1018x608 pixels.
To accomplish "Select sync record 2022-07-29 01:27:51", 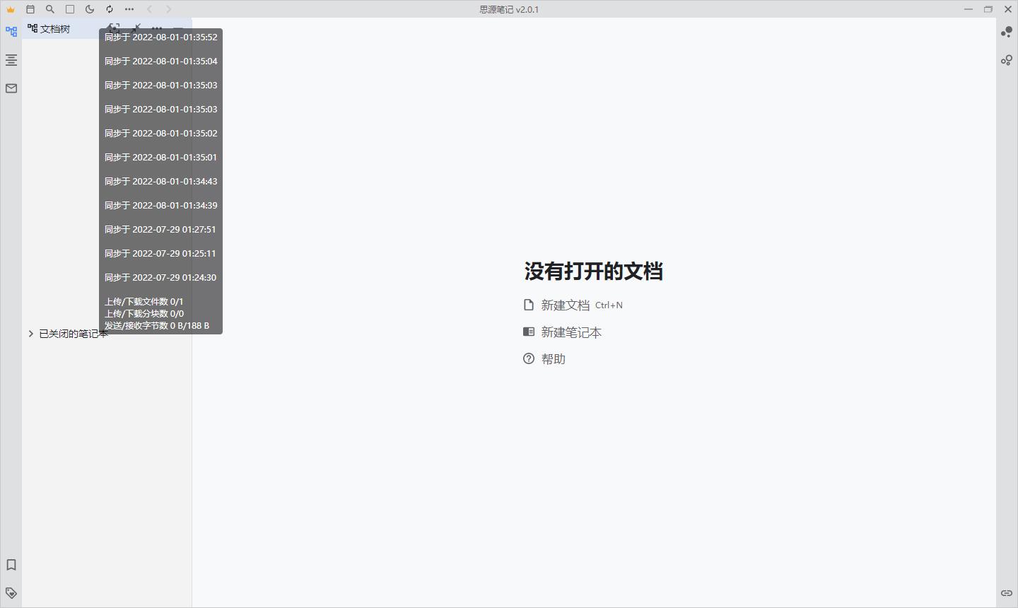I will [x=160, y=229].
